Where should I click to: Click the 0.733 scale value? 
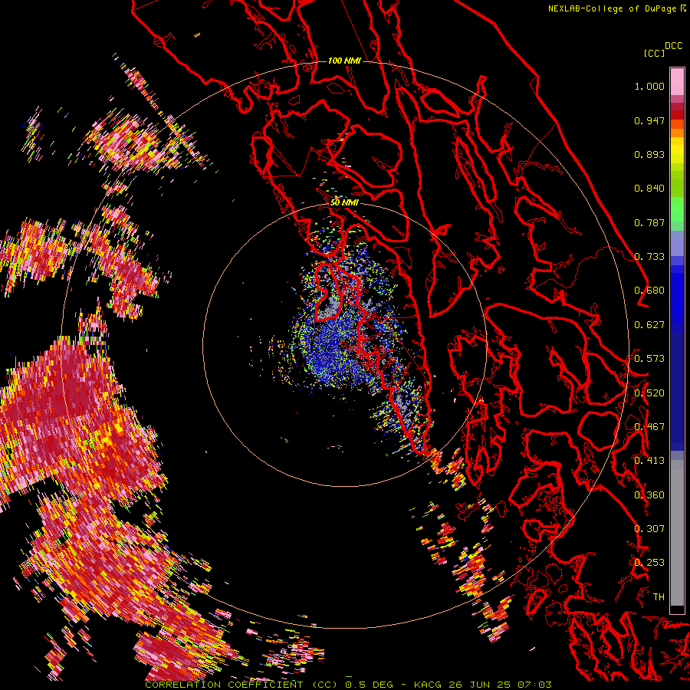tap(649, 257)
